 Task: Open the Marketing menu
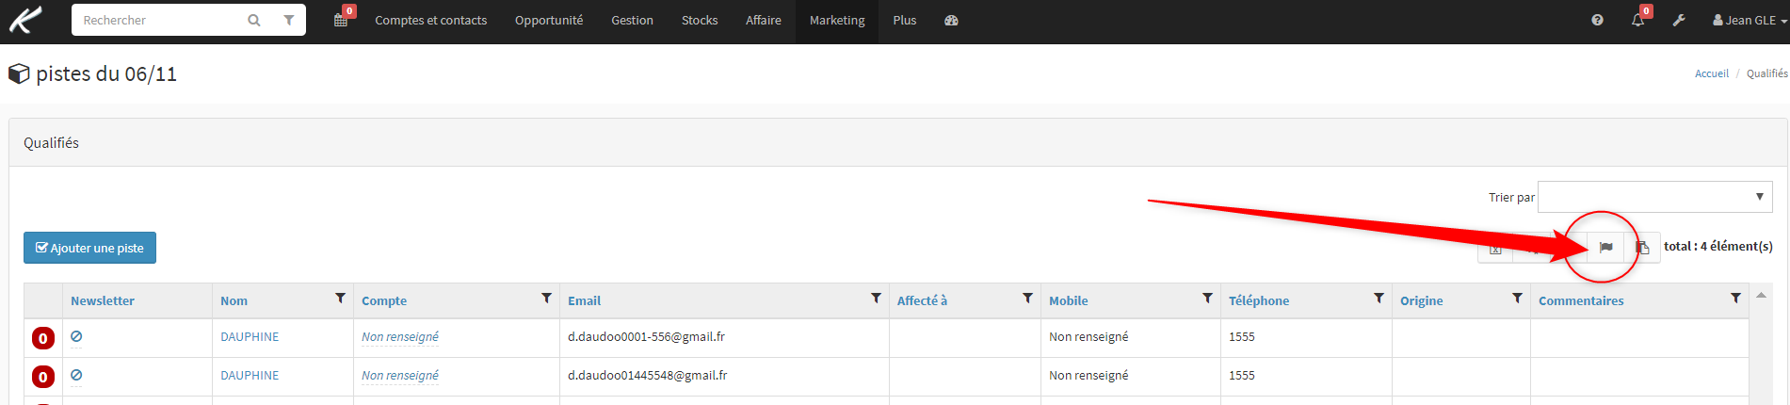point(837,20)
